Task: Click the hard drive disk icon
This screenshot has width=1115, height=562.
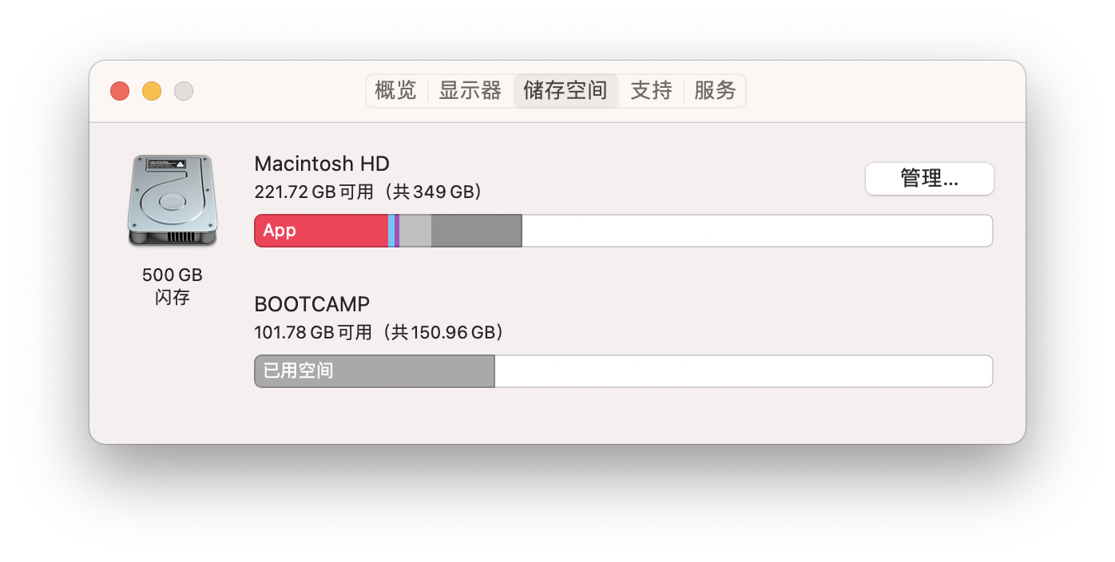Action: pos(172,200)
